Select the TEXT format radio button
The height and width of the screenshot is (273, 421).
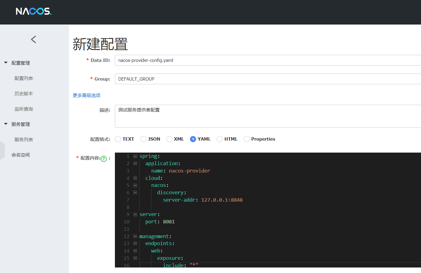tap(118, 139)
